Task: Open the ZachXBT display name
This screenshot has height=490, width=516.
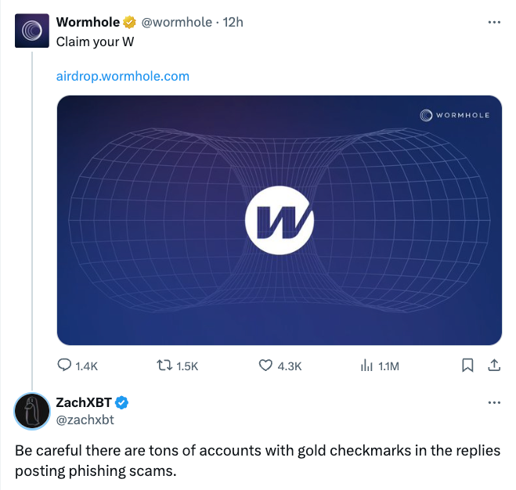Action: pyautogui.click(x=84, y=402)
